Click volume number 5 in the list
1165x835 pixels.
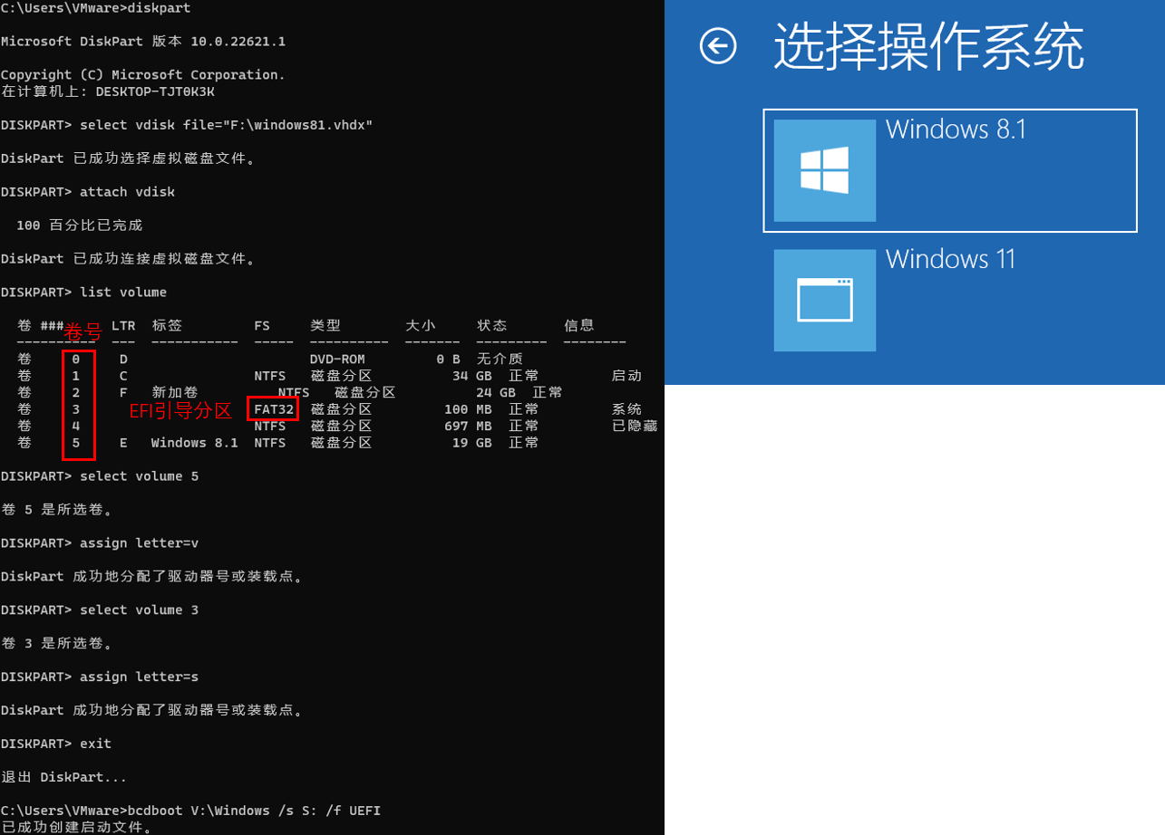pyautogui.click(x=76, y=443)
